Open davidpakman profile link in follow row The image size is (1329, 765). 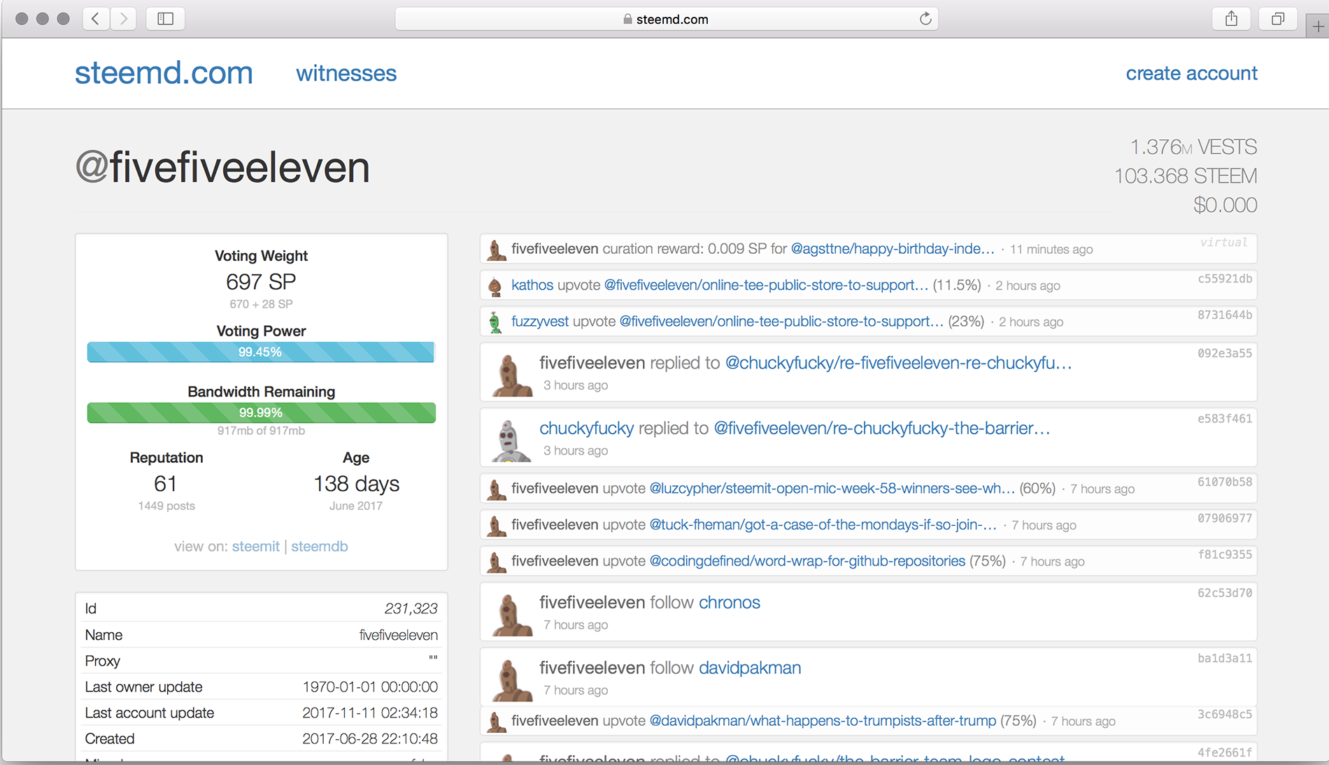[750, 668]
